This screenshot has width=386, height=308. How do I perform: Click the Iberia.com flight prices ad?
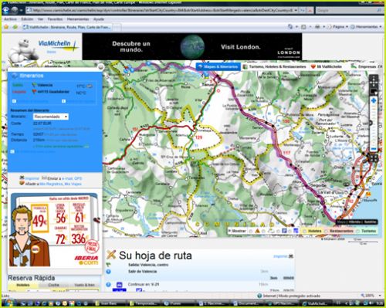54,230
